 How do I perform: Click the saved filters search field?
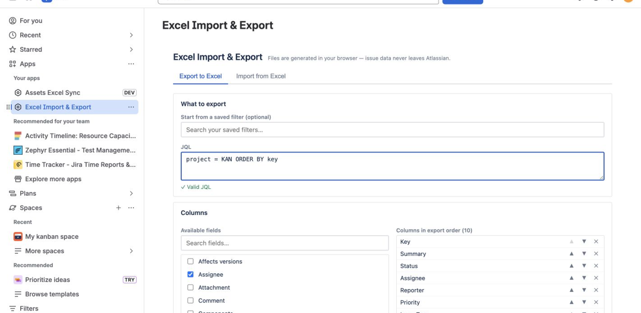coord(392,130)
